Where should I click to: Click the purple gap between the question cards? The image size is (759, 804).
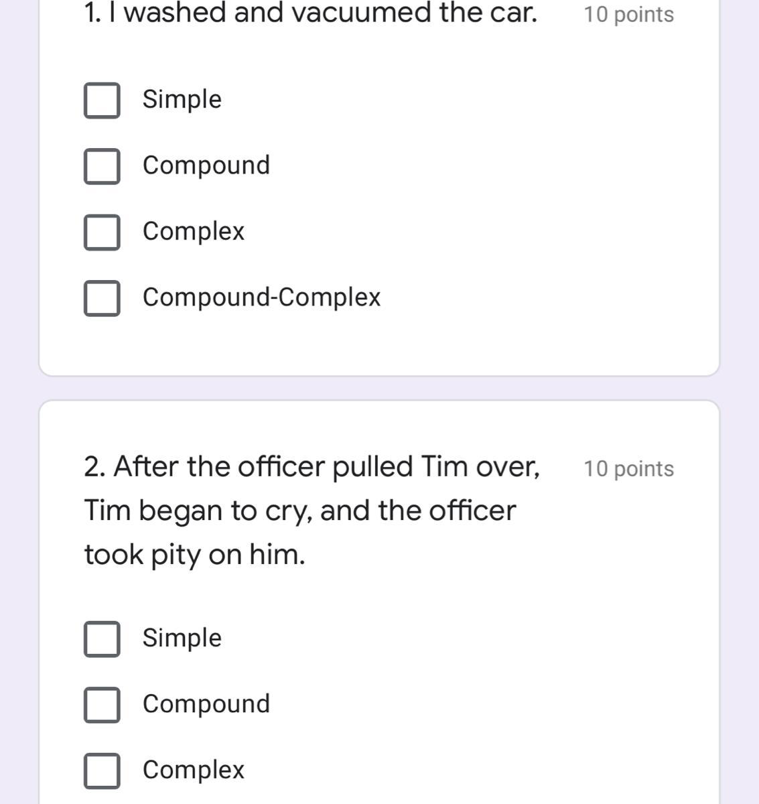click(x=379, y=389)
